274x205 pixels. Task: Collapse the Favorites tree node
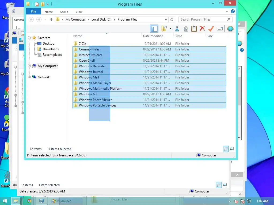(29, 38)
